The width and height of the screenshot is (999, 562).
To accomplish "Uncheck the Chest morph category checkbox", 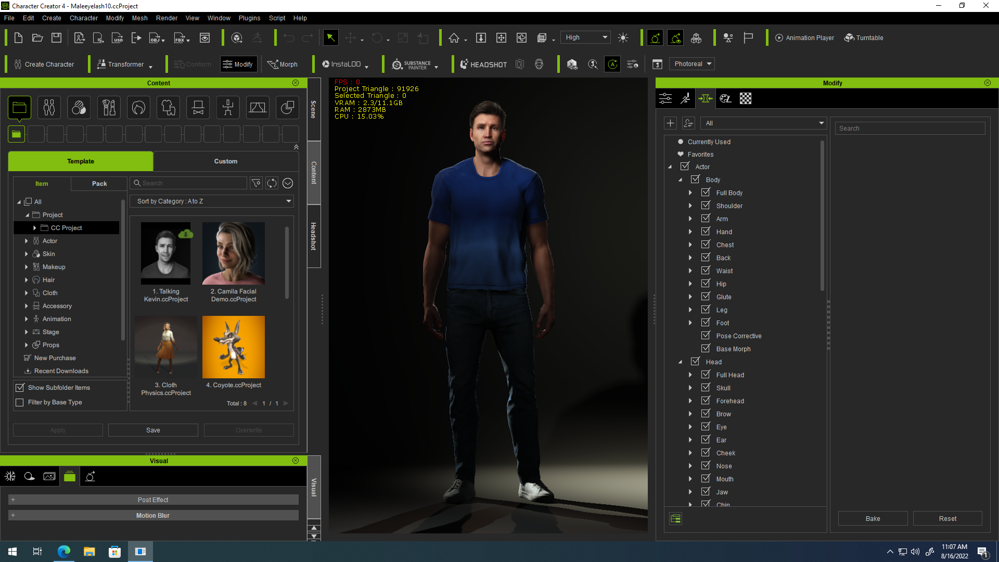I will click(706, 245).
